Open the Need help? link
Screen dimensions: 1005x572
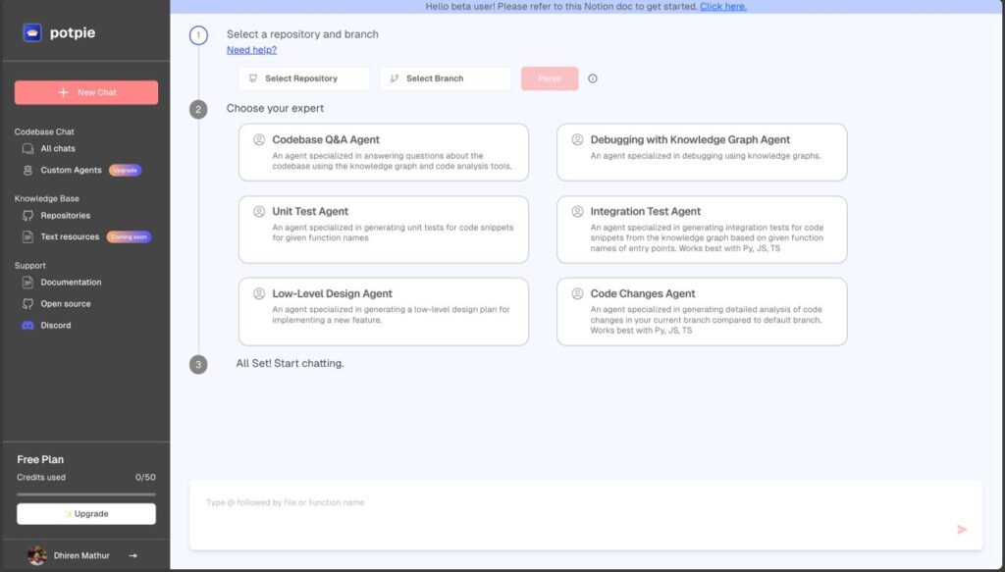tap(252, 50)
